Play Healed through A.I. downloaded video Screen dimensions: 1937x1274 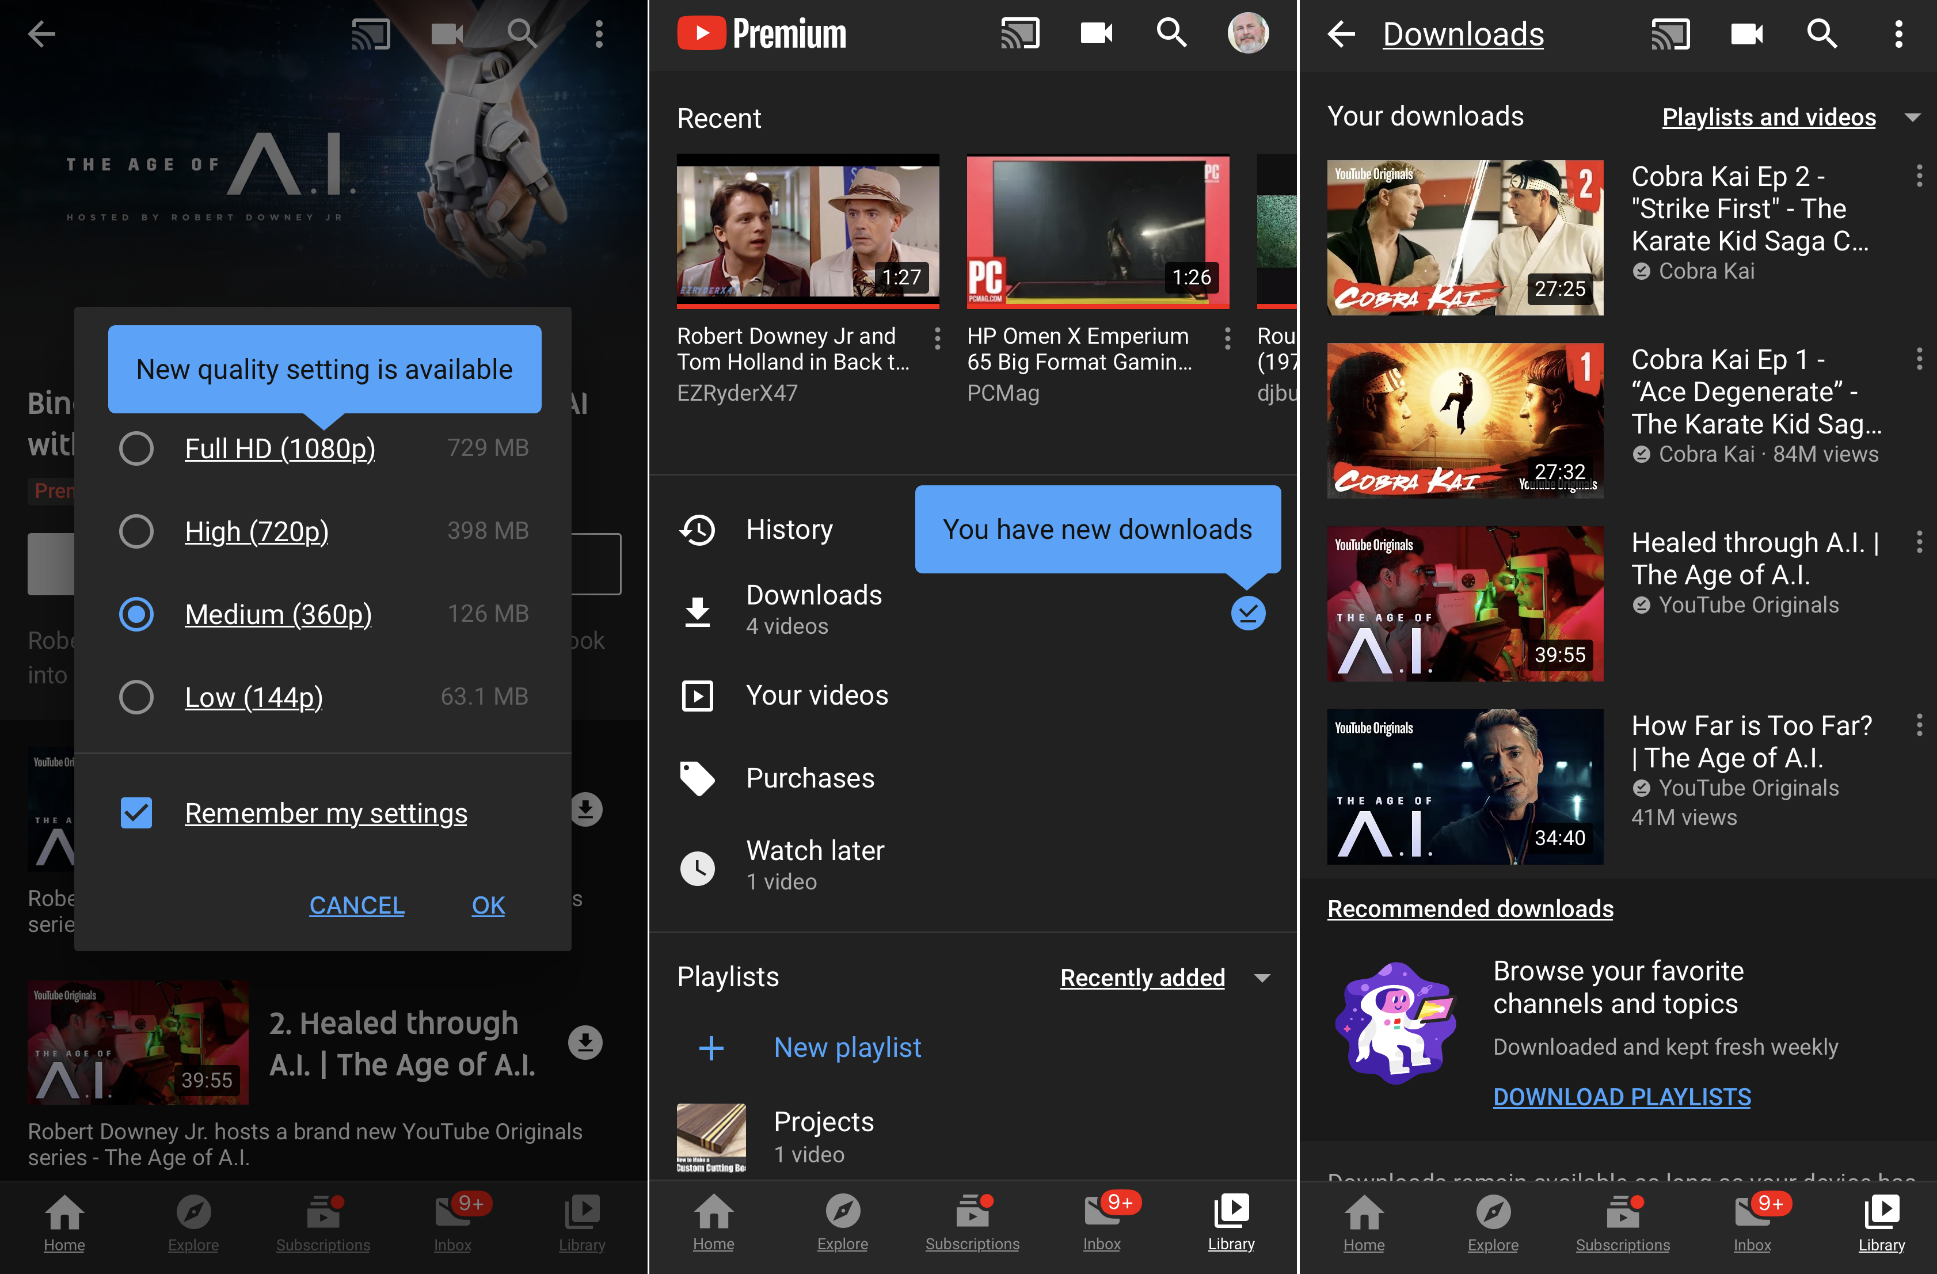pyautogui.click(x=1465, y=603)
